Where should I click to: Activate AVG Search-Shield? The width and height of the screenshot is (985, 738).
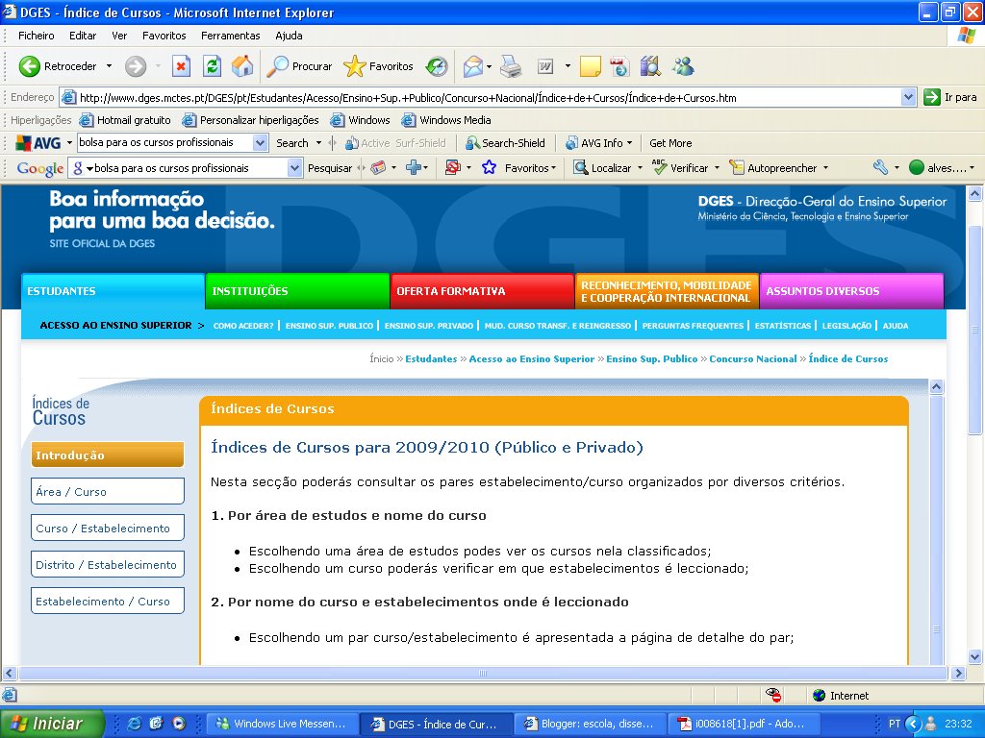point(507,142)
